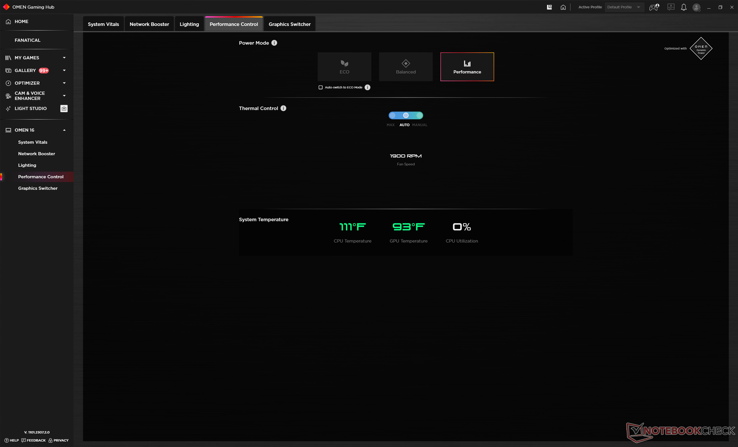Click the user account avatar
This screenshot has height=447, width=738.
[x=696, y=7]
